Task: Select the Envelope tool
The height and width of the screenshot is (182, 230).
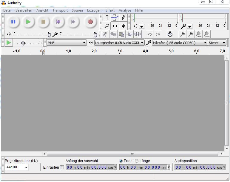Action: [x=115, y=18]
